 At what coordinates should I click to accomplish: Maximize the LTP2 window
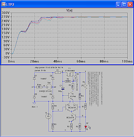click(x=124, y=4)
